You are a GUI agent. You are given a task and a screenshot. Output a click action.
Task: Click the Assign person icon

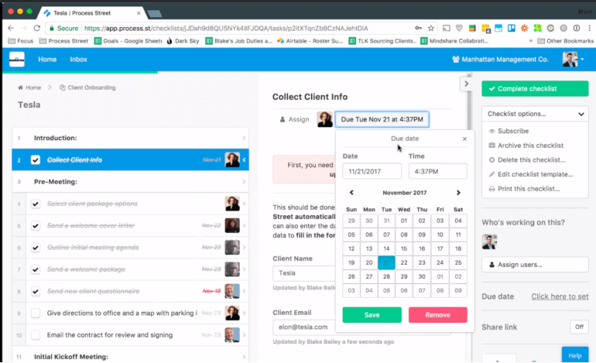tap(283, 119)
